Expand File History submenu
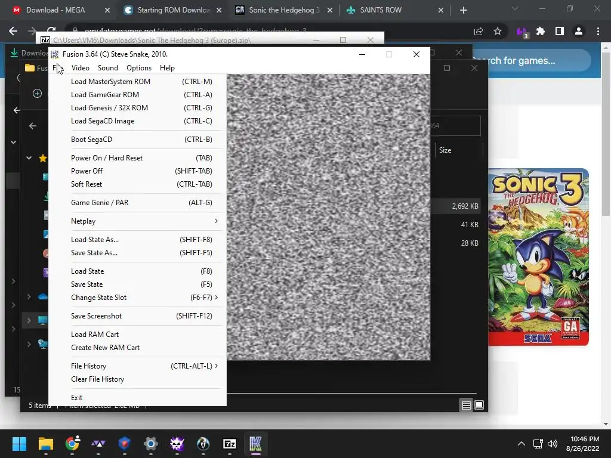 138,366
